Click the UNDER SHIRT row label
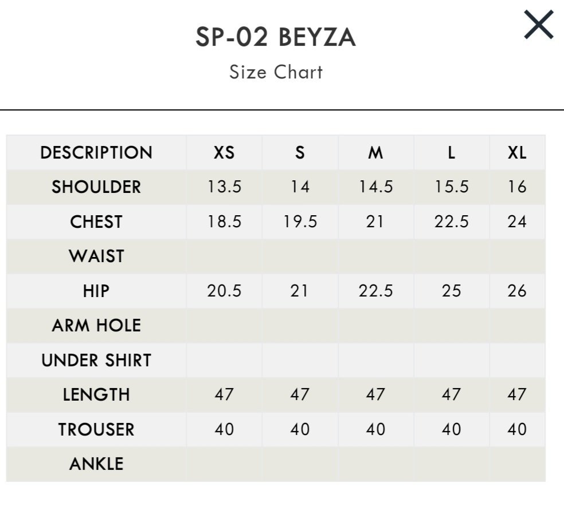This screenshot has height=506, width=564. click(x=96, y=360)
